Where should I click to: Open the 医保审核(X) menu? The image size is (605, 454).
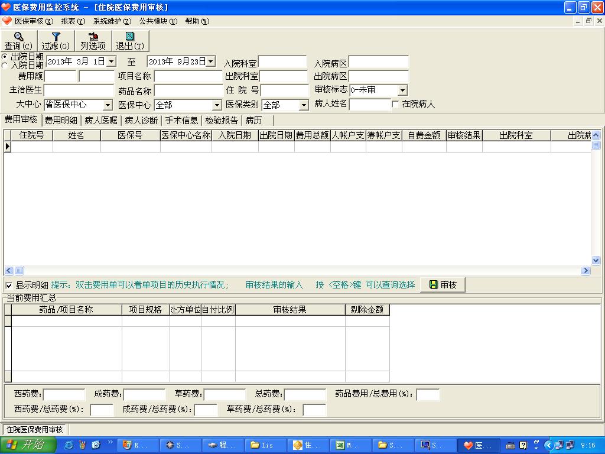click(x=34, y=21)
